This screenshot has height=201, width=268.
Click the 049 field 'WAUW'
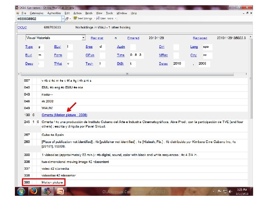(x=47, y=108)
